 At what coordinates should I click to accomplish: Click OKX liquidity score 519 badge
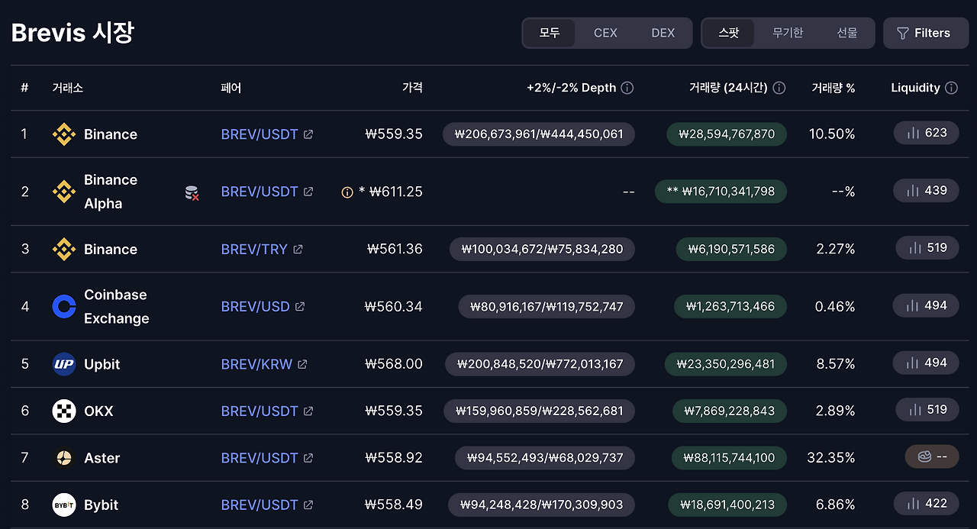coord(927,410)
